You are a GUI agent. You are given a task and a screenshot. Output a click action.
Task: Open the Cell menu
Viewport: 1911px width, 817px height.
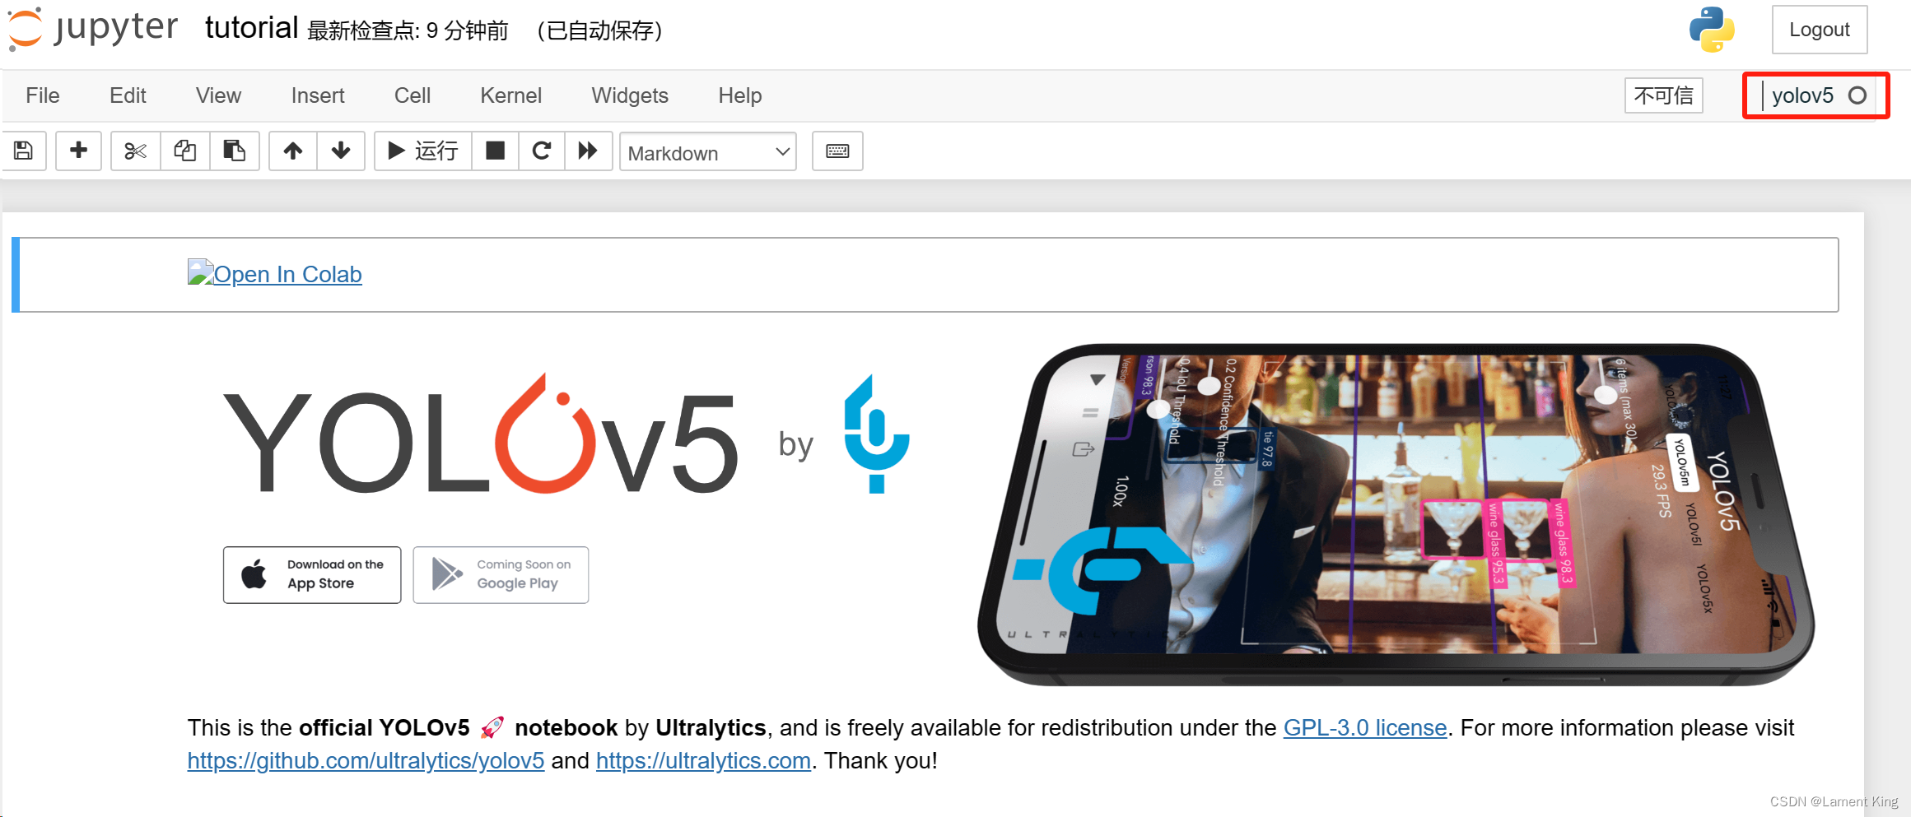tap(412, 95)
